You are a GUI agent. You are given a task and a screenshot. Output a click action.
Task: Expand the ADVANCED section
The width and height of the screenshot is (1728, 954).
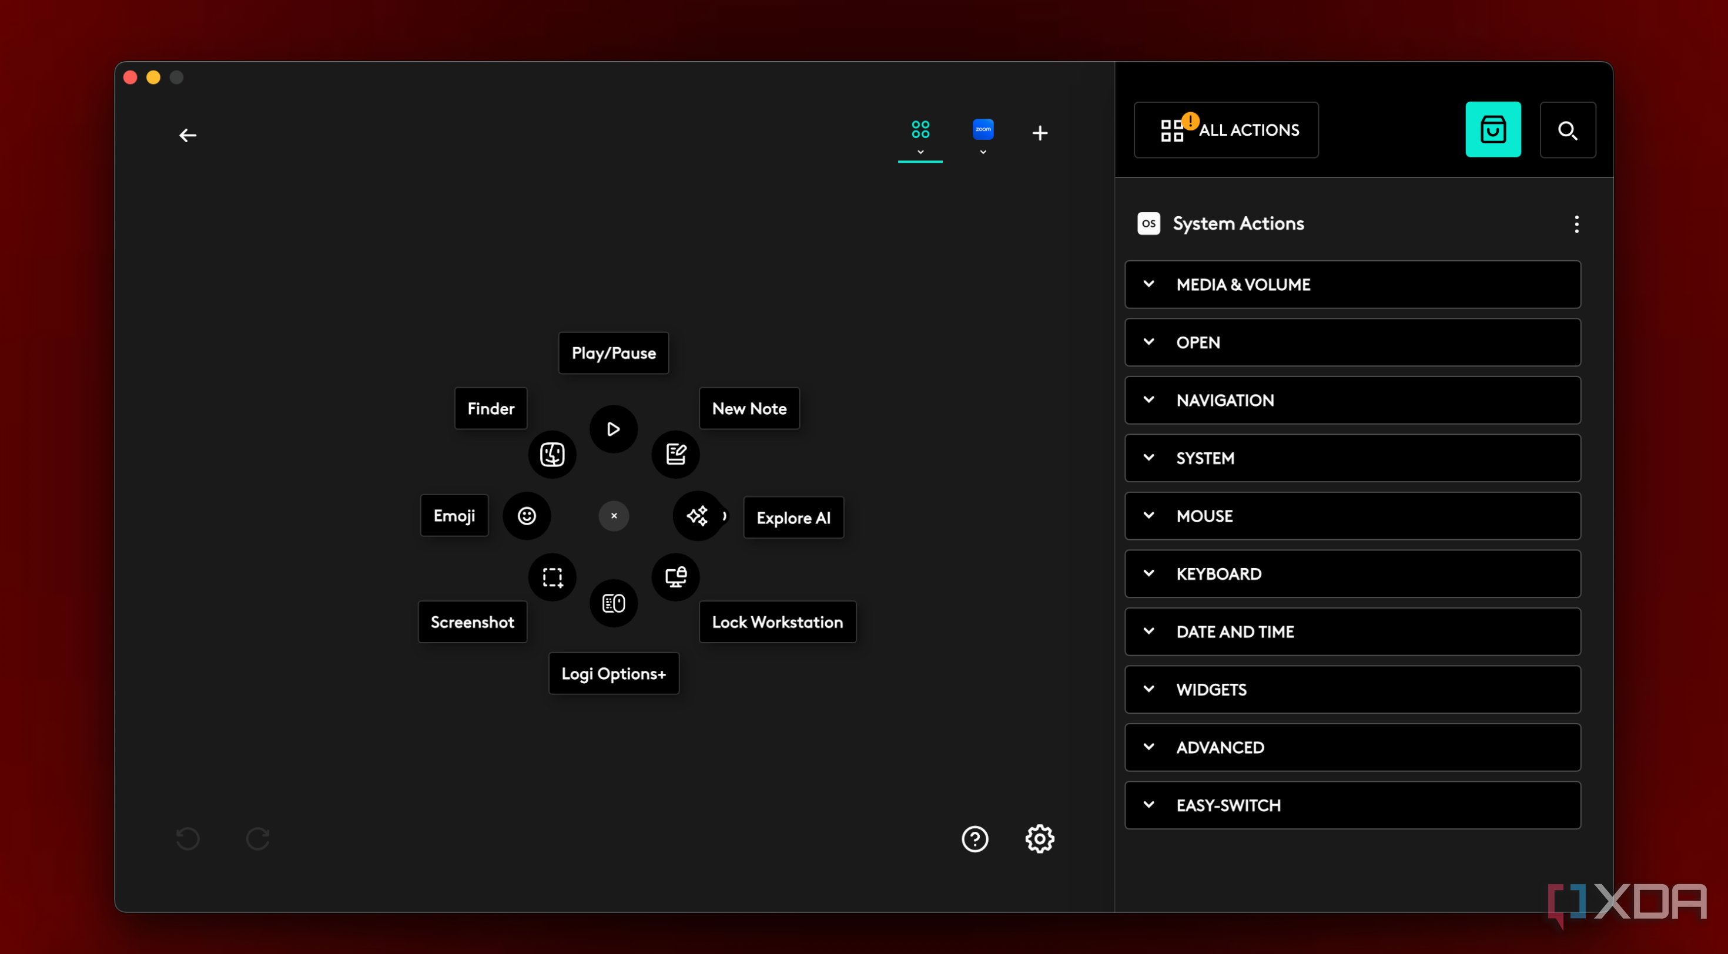1352,747
